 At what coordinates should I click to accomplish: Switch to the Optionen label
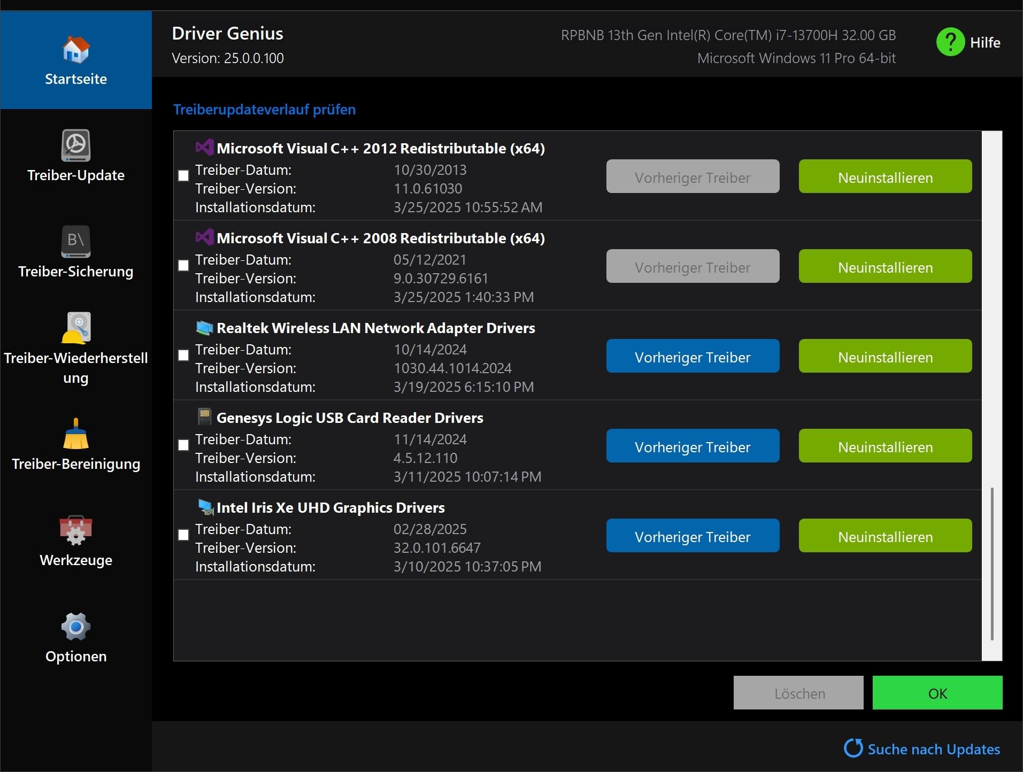(x=76, y=657)
